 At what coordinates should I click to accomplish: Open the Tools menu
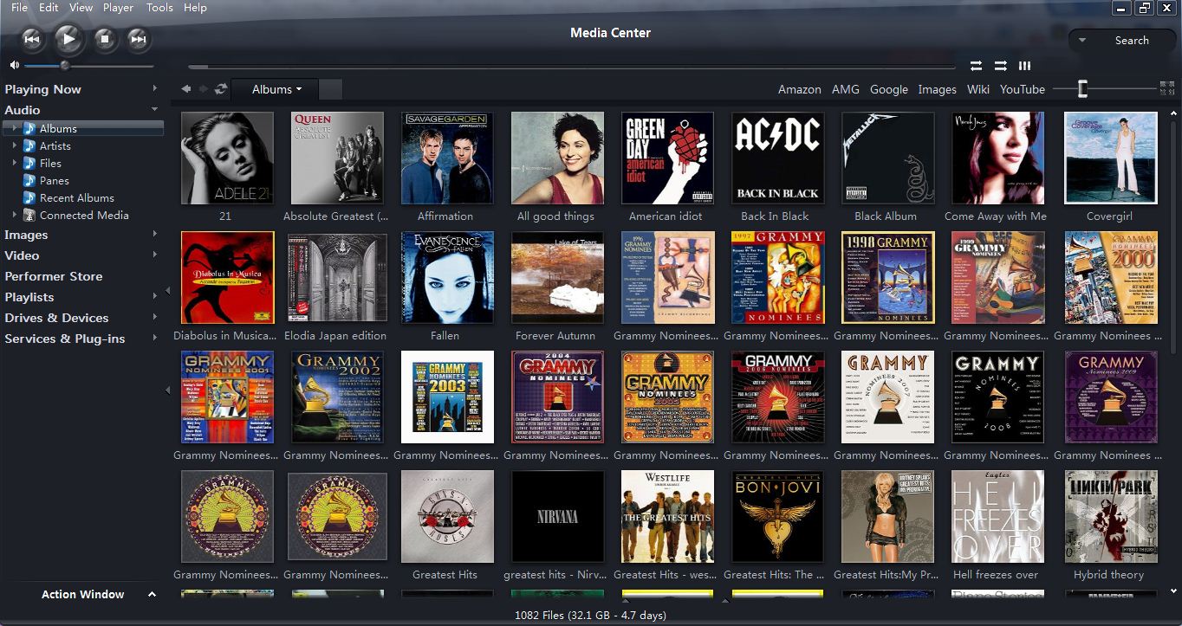point(159,7)
